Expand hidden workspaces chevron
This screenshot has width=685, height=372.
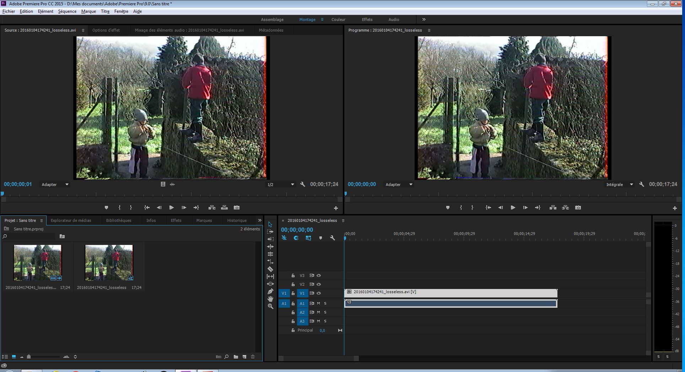pos(424,20)
